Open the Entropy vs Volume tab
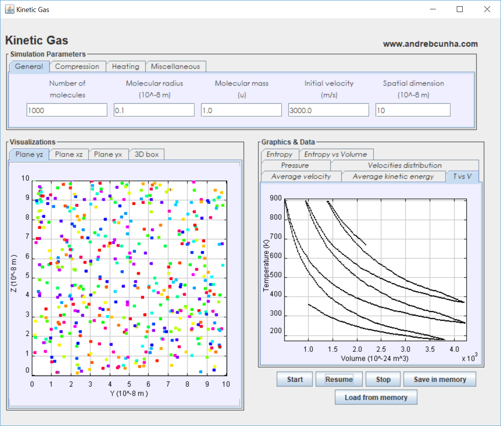This screenshot has height=426, width=501. click(336, 154)
